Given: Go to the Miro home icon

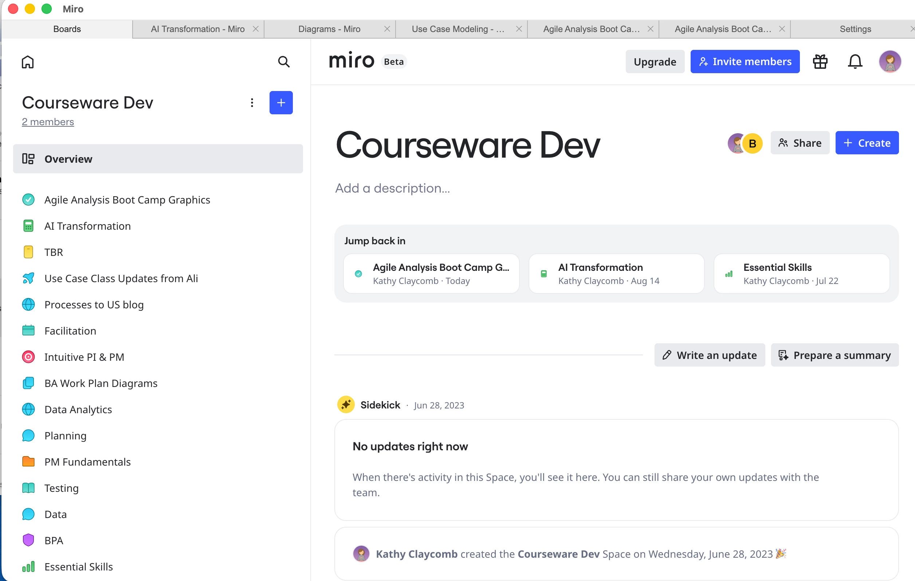Looking at the screenshot, I should click(x=28, y=62).
